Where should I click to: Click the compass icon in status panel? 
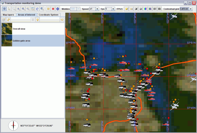(x=13, y=125)
